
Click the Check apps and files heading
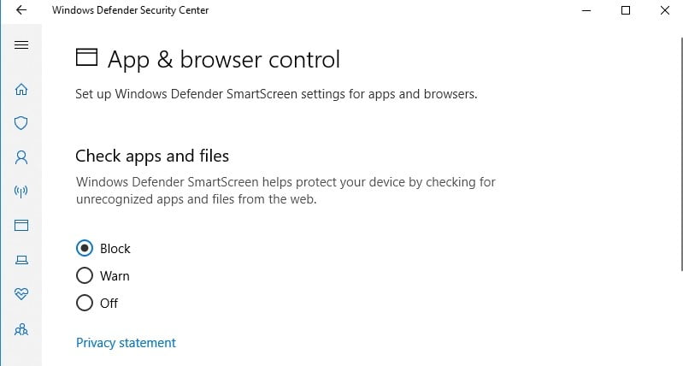(152, 156)
